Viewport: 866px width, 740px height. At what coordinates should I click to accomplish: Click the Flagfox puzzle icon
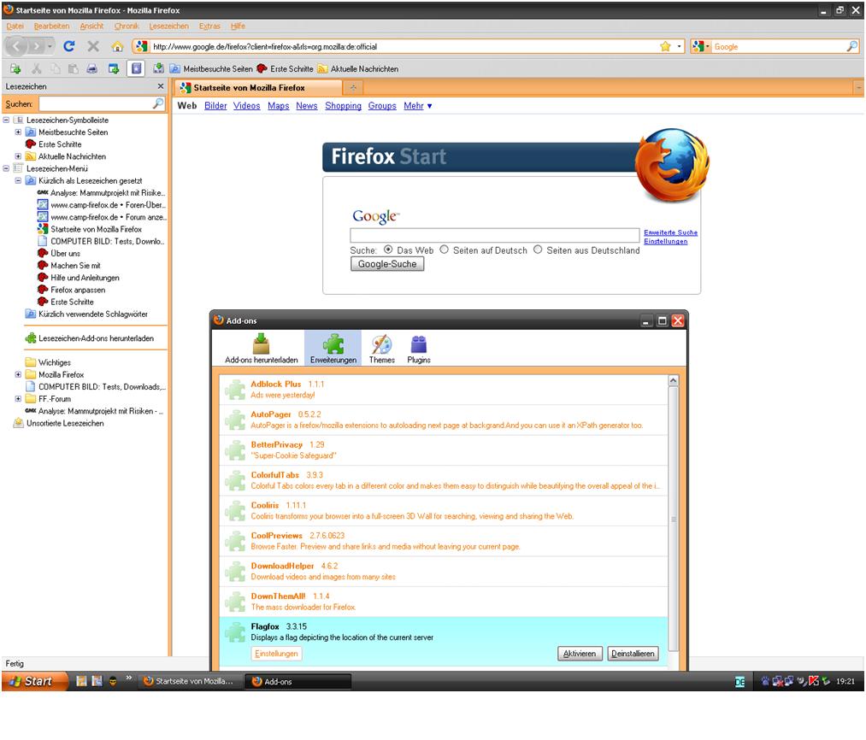[x=235, y=632]
